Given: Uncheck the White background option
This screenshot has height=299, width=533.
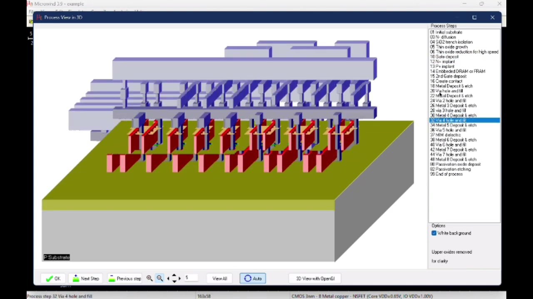Looking at the screenshot, I should tap(434, 233).
